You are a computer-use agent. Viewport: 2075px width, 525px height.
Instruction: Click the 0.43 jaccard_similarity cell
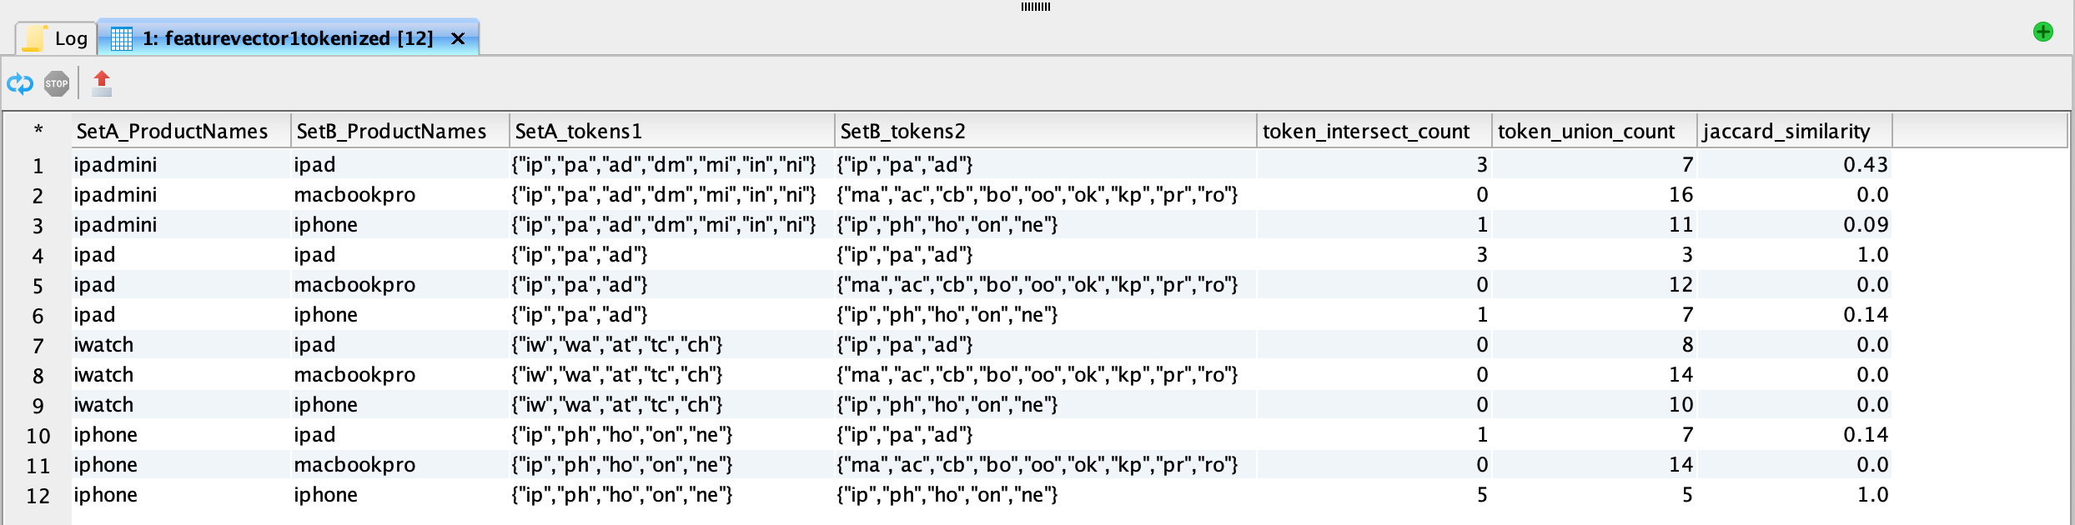(x=1865, y=165)
